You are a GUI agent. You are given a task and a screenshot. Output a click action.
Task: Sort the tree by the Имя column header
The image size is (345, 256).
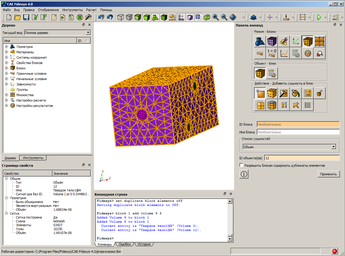point(40,41)
